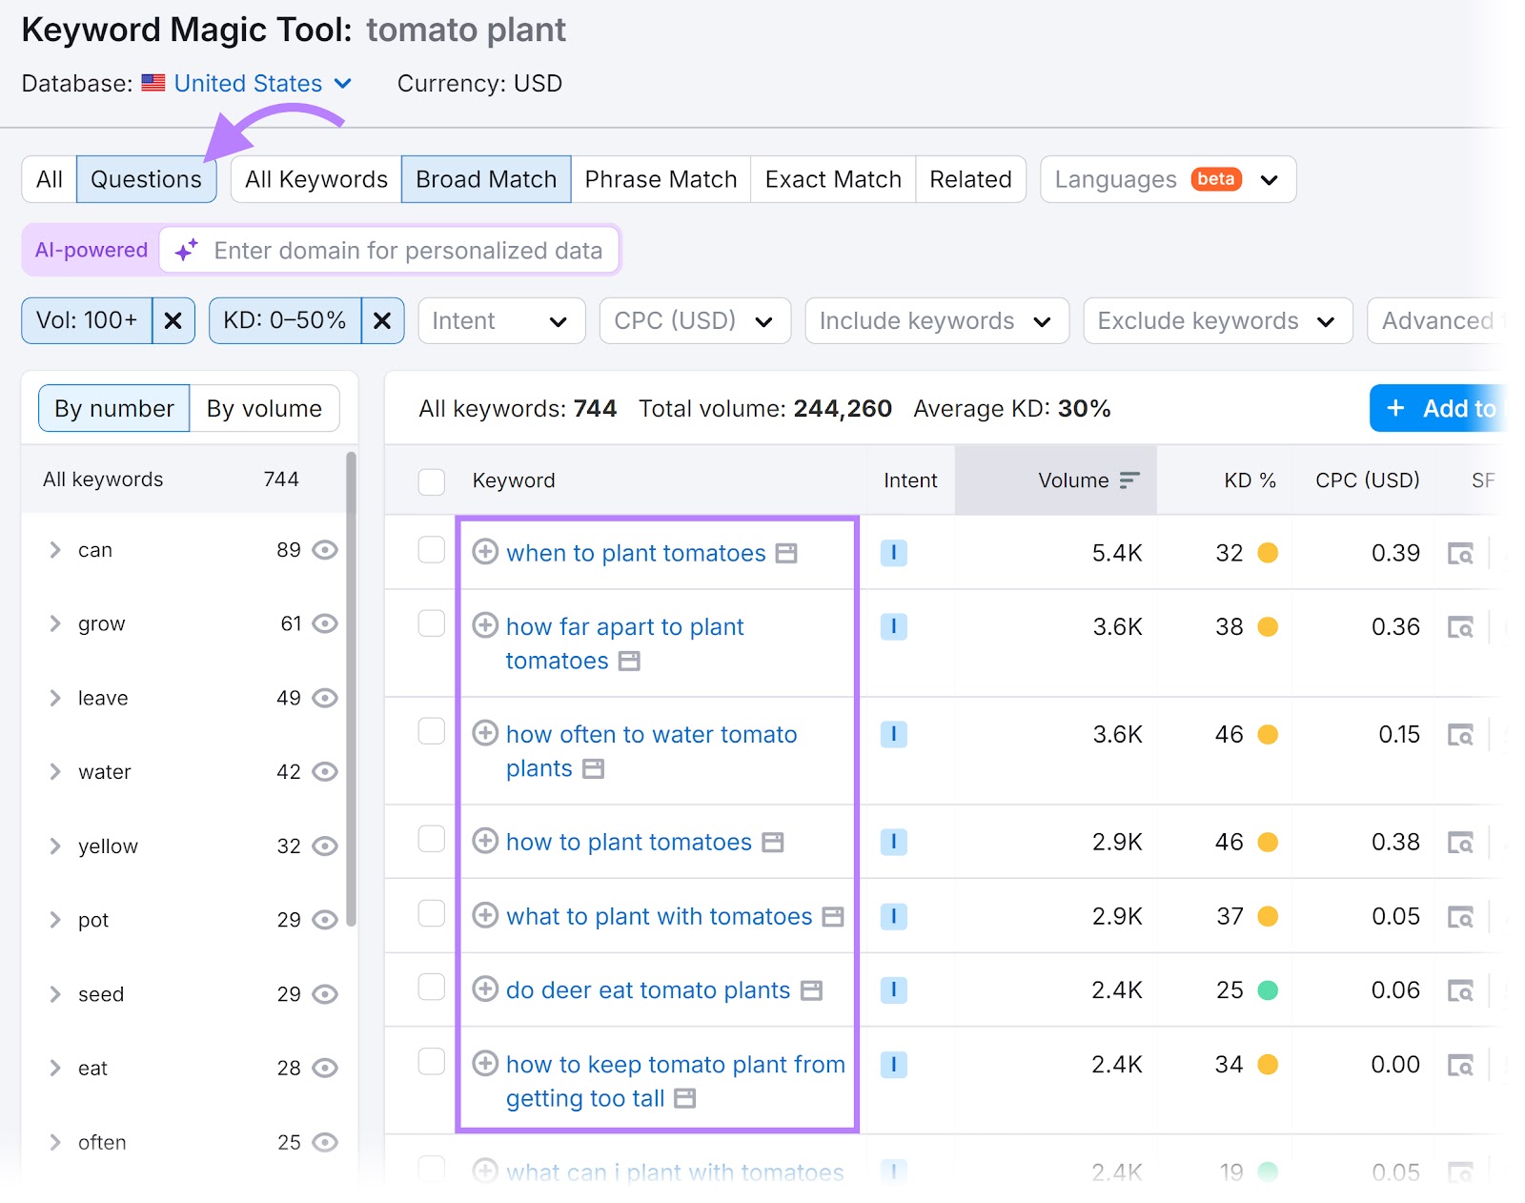This screenshot has width=1525, height=1203.
Task: Click the AI sparkle icon in the domain field
Action: 184,251
